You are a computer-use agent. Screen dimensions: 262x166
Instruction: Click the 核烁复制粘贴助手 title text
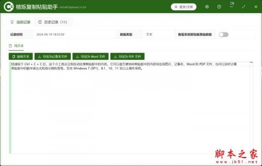(37, 7)
